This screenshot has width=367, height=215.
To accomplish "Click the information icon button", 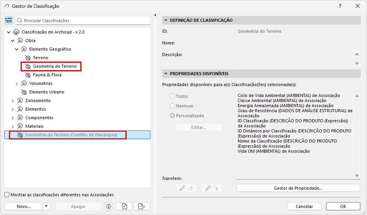I will (x=109, y=206).
